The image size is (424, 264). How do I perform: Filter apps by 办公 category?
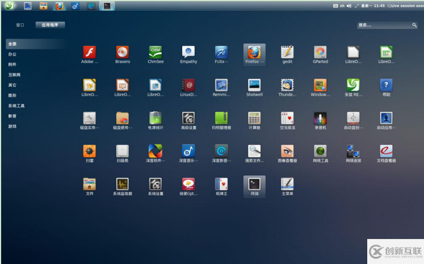12,54
